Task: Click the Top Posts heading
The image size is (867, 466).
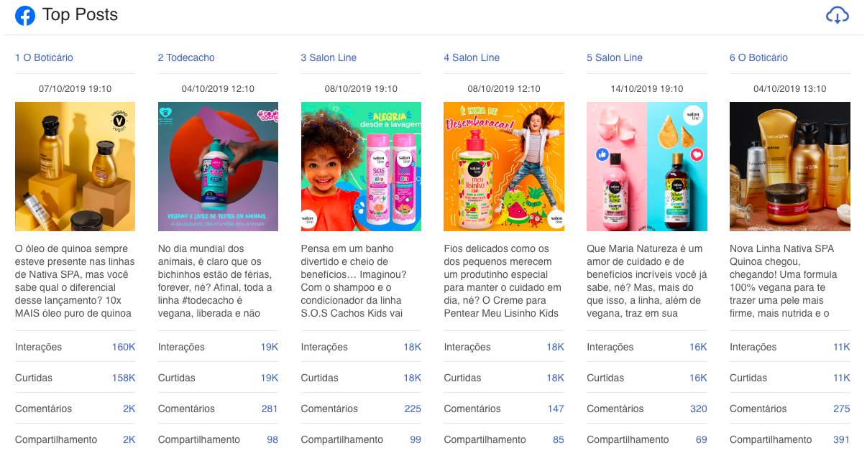Action: pyautogui.click(x=80, y=15)
